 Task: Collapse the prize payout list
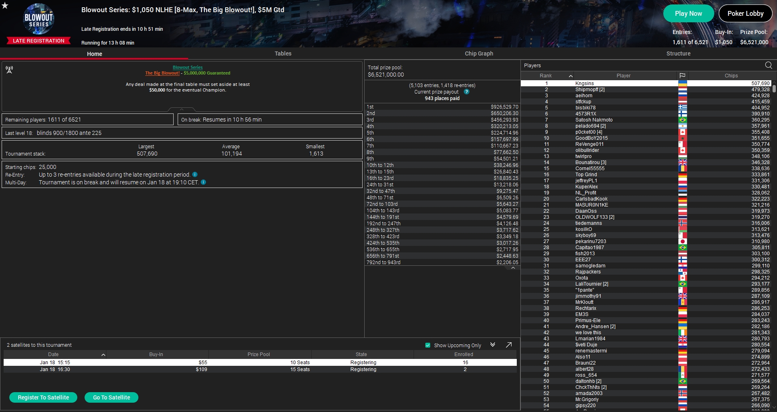tap(513, 268)
